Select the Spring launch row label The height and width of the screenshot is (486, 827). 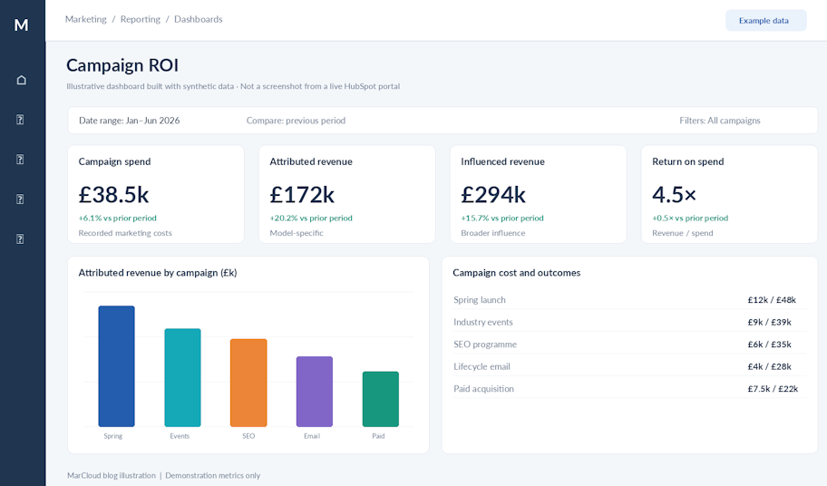click(x=480, y=299)
